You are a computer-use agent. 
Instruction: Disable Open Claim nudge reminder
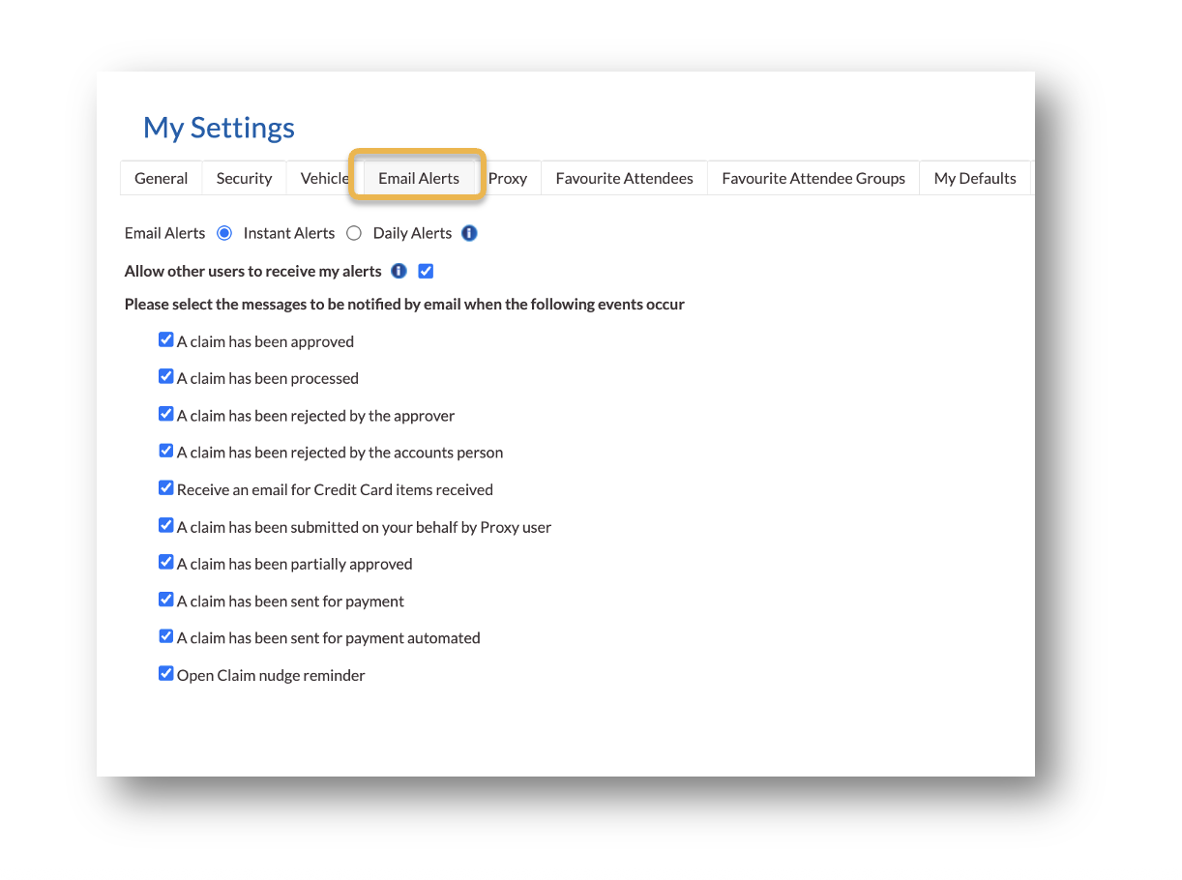(166, 674)
